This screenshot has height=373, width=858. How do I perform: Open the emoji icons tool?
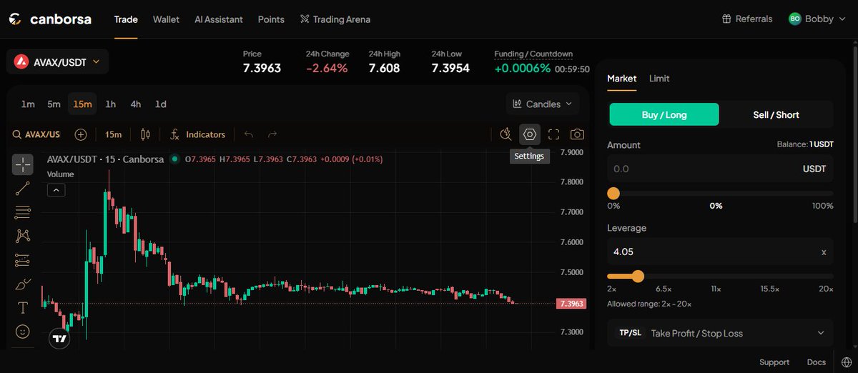23,332
